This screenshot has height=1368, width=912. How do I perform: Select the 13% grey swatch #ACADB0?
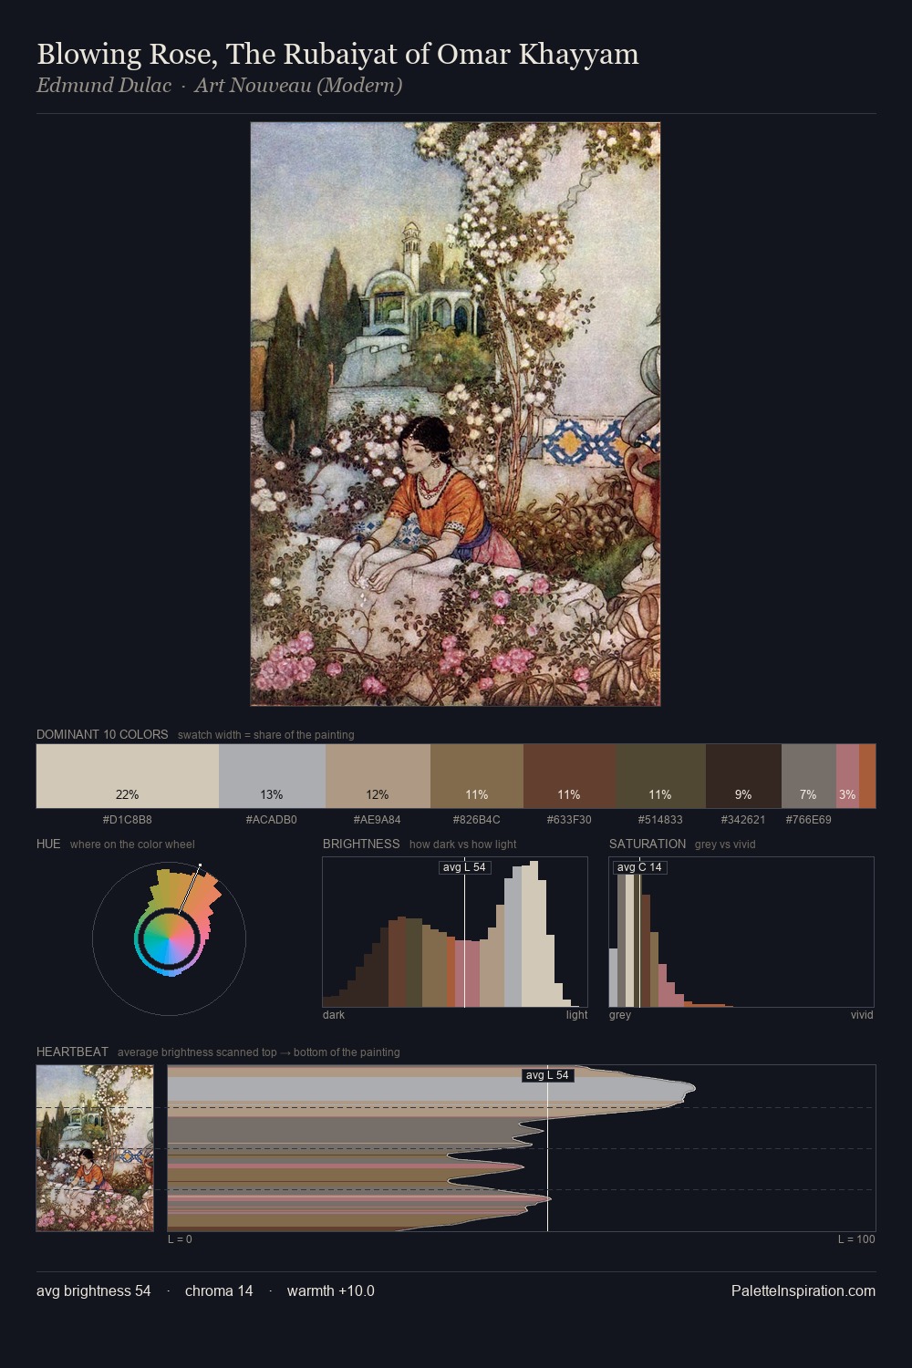coord(272,776)
